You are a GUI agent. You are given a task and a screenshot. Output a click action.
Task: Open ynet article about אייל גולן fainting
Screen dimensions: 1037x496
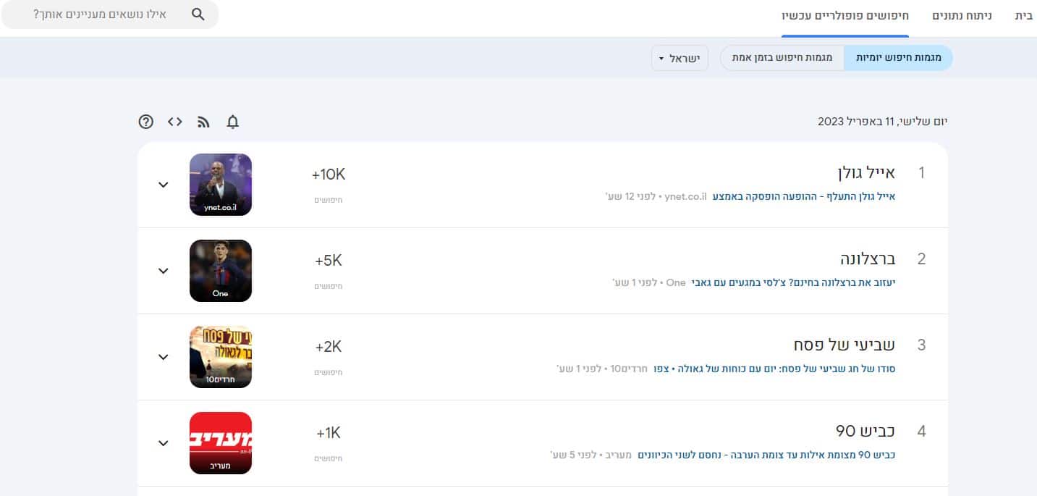pyautogui.click(x=804, y=196)
